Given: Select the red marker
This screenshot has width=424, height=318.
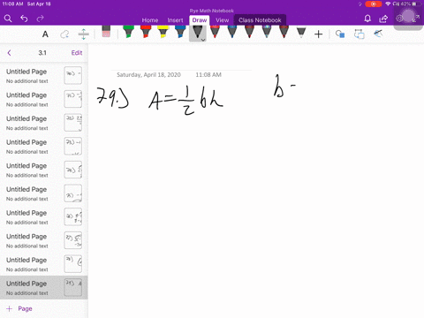Looking at the screenshot, I should (x=146, y=32).
